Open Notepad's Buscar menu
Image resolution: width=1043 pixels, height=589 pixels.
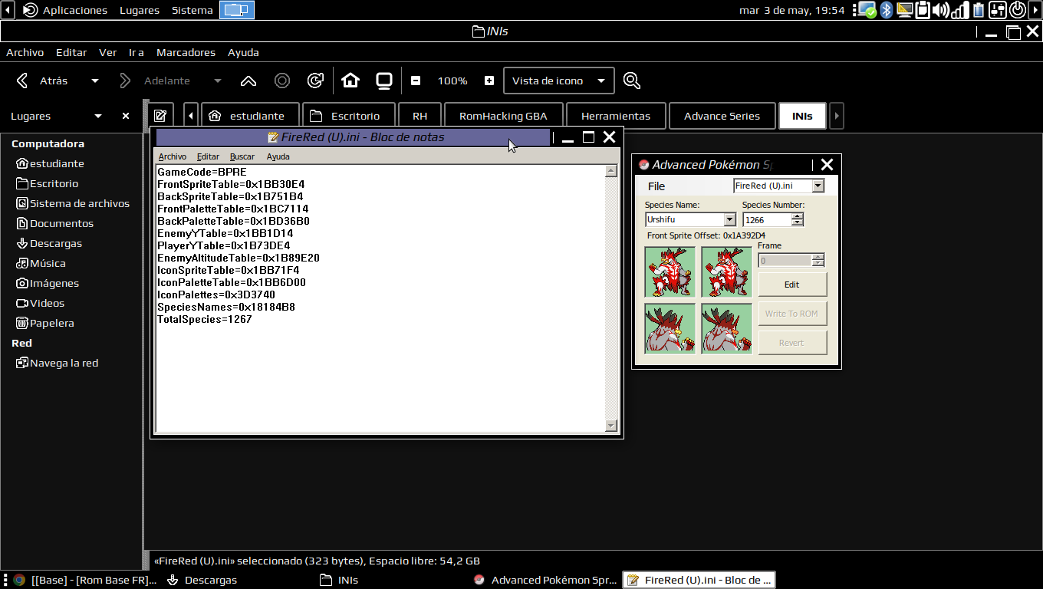pyautogui.click(x=242, y=156)
